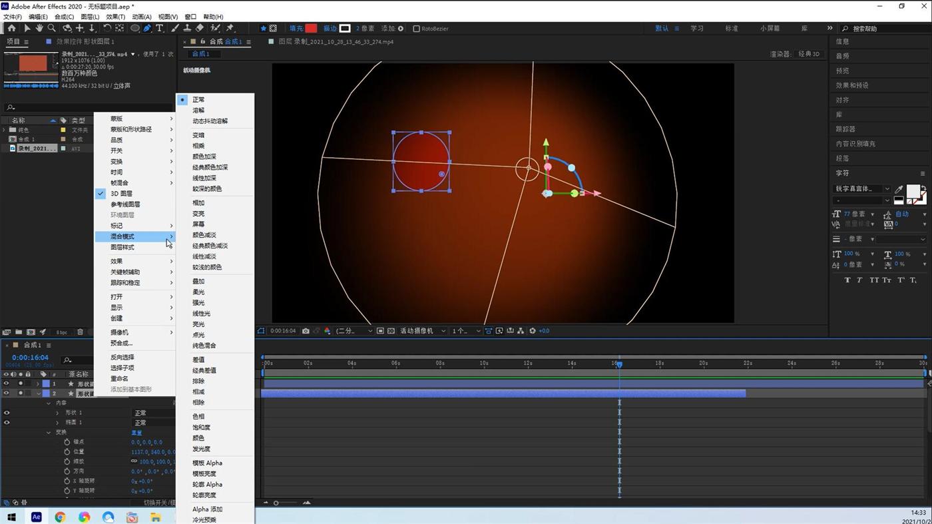Viewport: 932px width, 524px height.
Task: Switch to the 学习 workspace
Action: click(696, 29)
